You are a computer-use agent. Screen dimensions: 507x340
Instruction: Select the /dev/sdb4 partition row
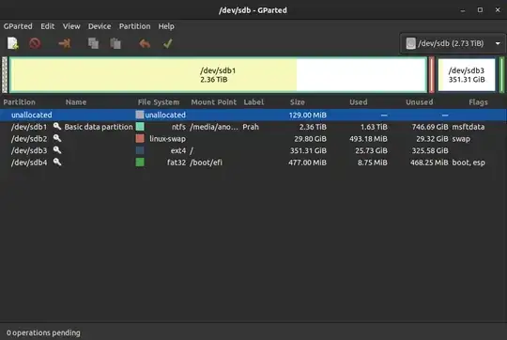[253, 162]
